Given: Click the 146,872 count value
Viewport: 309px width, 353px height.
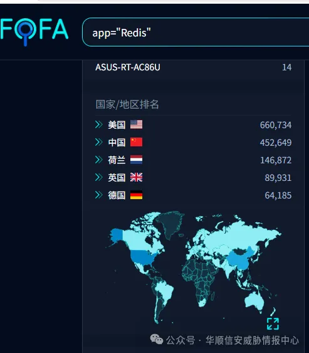Looking at the screenshot, I should 276,160.
